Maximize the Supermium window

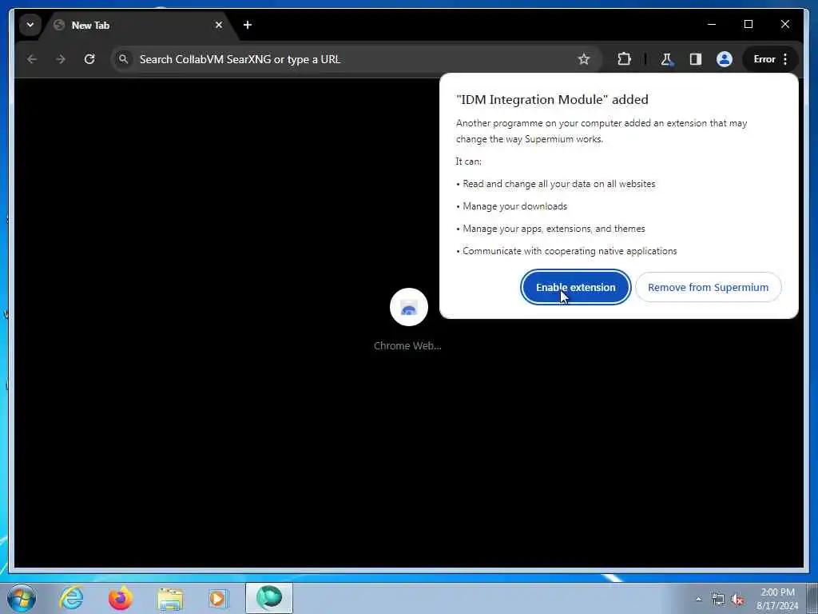[748, 24]
